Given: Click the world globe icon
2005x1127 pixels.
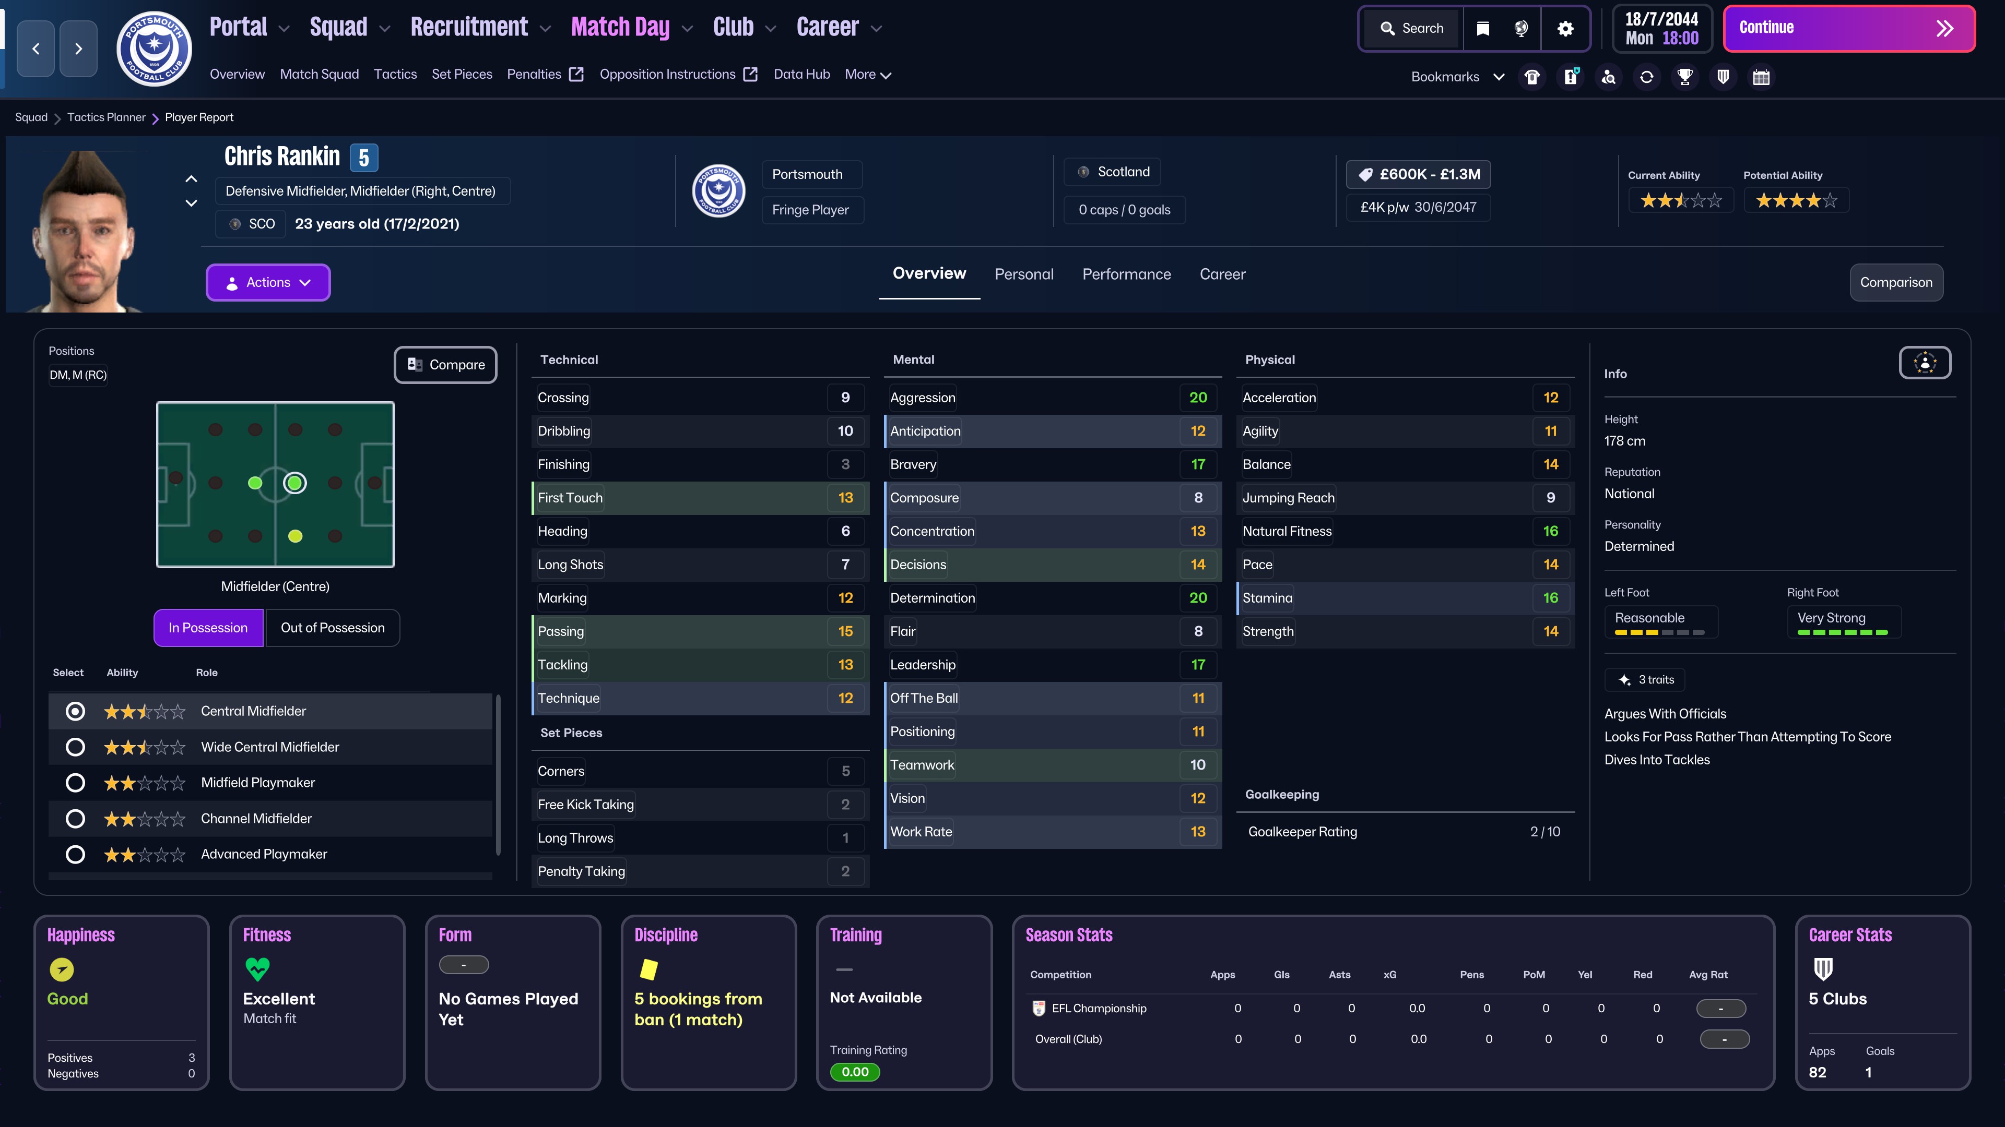Looking at the screenshot, I should pos(1521,29).
